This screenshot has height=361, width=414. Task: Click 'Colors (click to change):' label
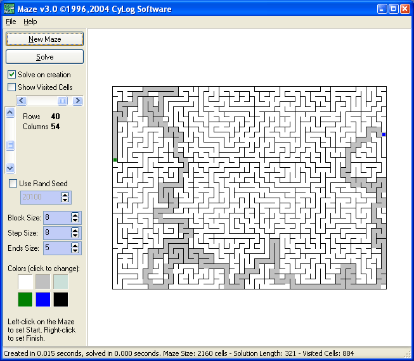(x=44, y=269)
